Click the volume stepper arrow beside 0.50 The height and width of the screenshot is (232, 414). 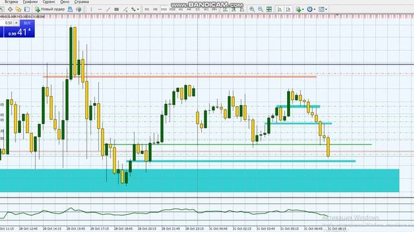16,23
